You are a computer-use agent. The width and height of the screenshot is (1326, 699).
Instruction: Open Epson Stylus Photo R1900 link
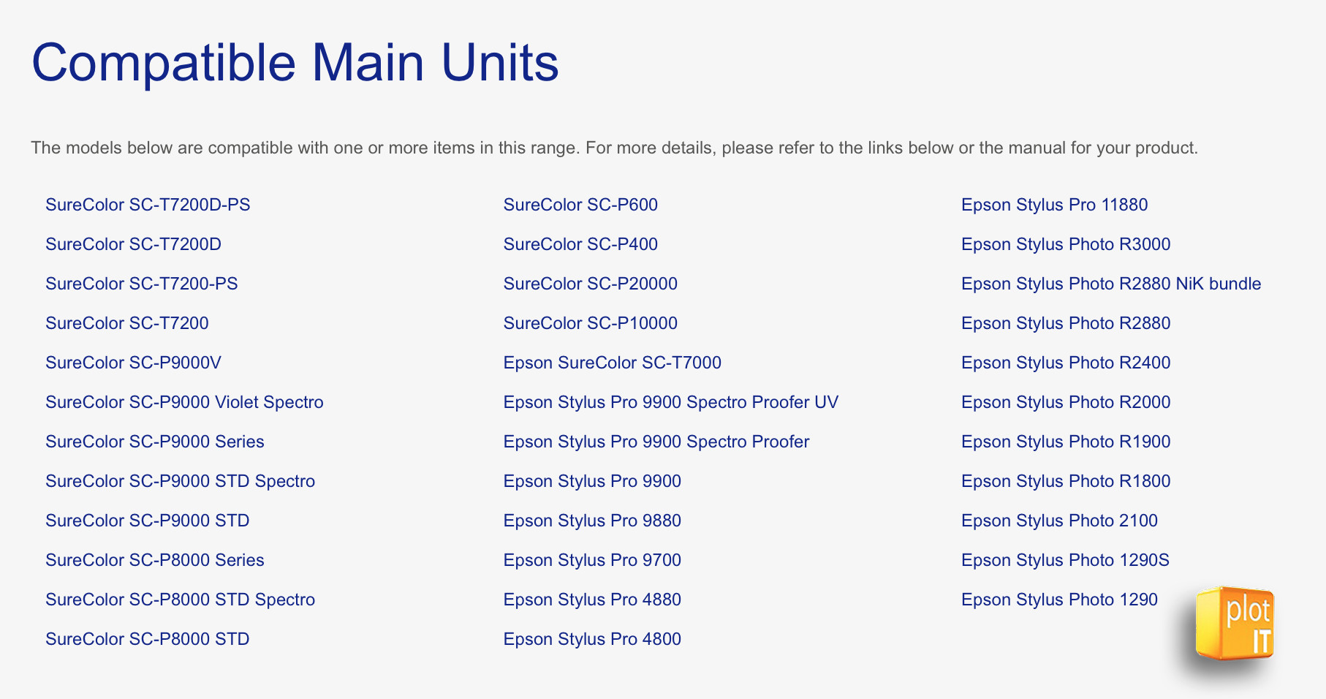pos(1066,442)
